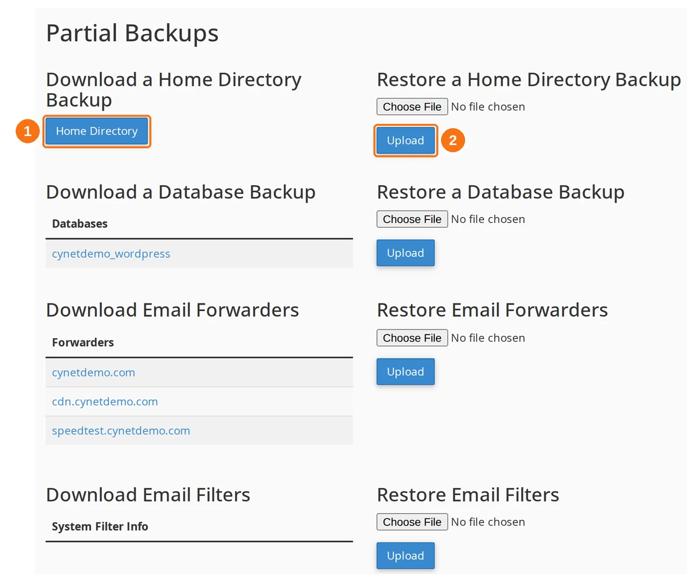Upload the Email Filters file
Image resolution: width=695 pixels, height=582 pixels.
(x=405, y=556)
